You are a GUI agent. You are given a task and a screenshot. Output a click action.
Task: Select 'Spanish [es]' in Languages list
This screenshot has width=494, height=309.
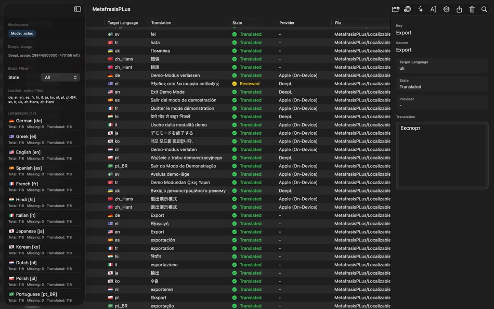(44, 171)
